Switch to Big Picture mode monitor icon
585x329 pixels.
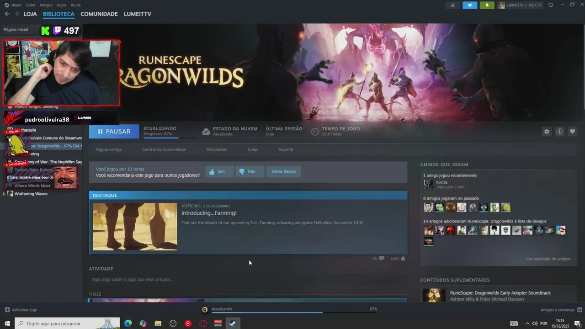pos(551,5)
